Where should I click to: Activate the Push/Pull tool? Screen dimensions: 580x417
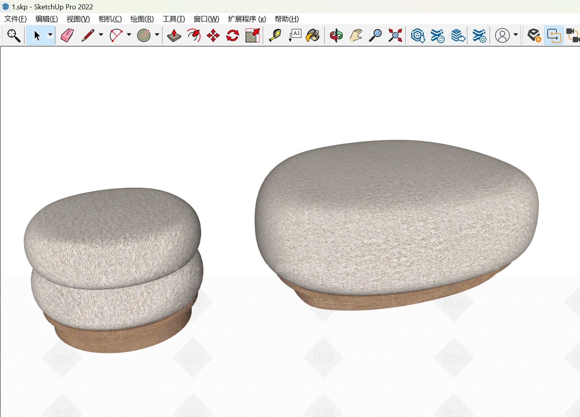point(174,36)
